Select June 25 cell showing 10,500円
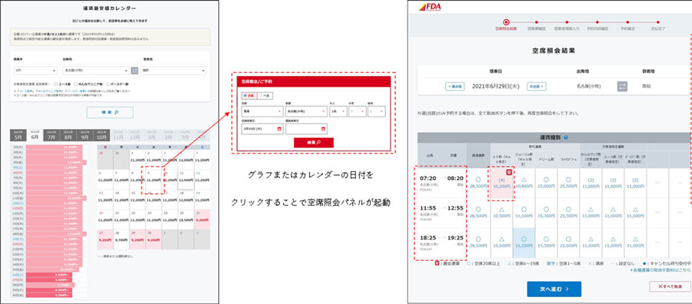The height and width of the screenshot is (304, 692). (186, 219)
